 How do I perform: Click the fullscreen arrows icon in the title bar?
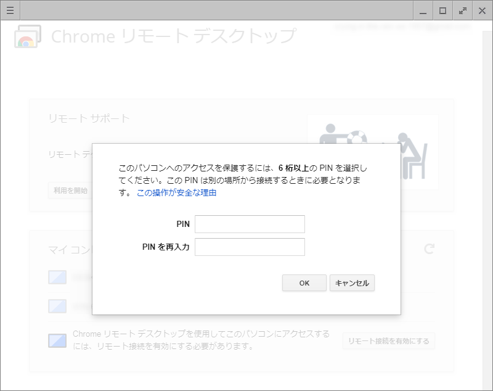pyautogui.click(x=463, y=10)
